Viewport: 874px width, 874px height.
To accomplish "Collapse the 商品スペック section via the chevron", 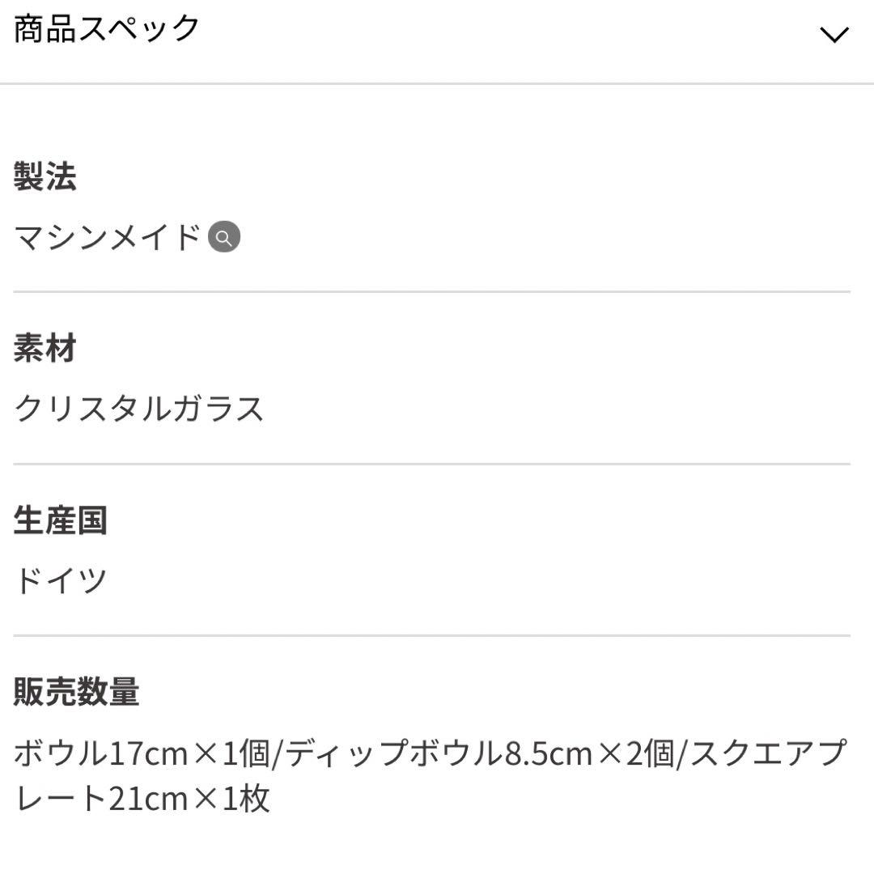I will 833,36.
